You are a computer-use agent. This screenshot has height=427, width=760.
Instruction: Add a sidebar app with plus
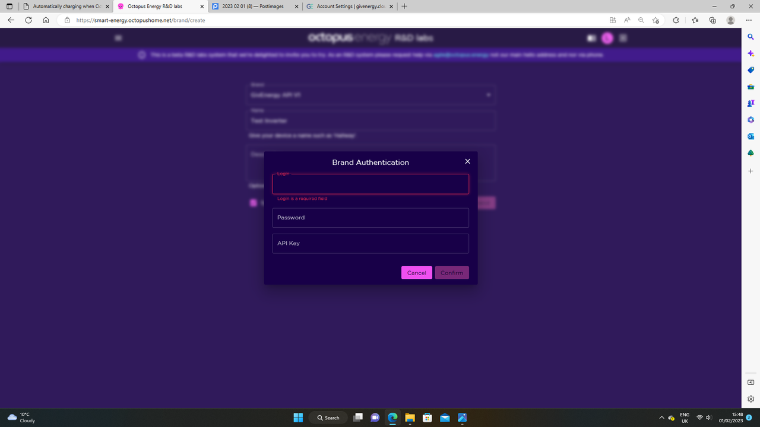click(750, 171)
